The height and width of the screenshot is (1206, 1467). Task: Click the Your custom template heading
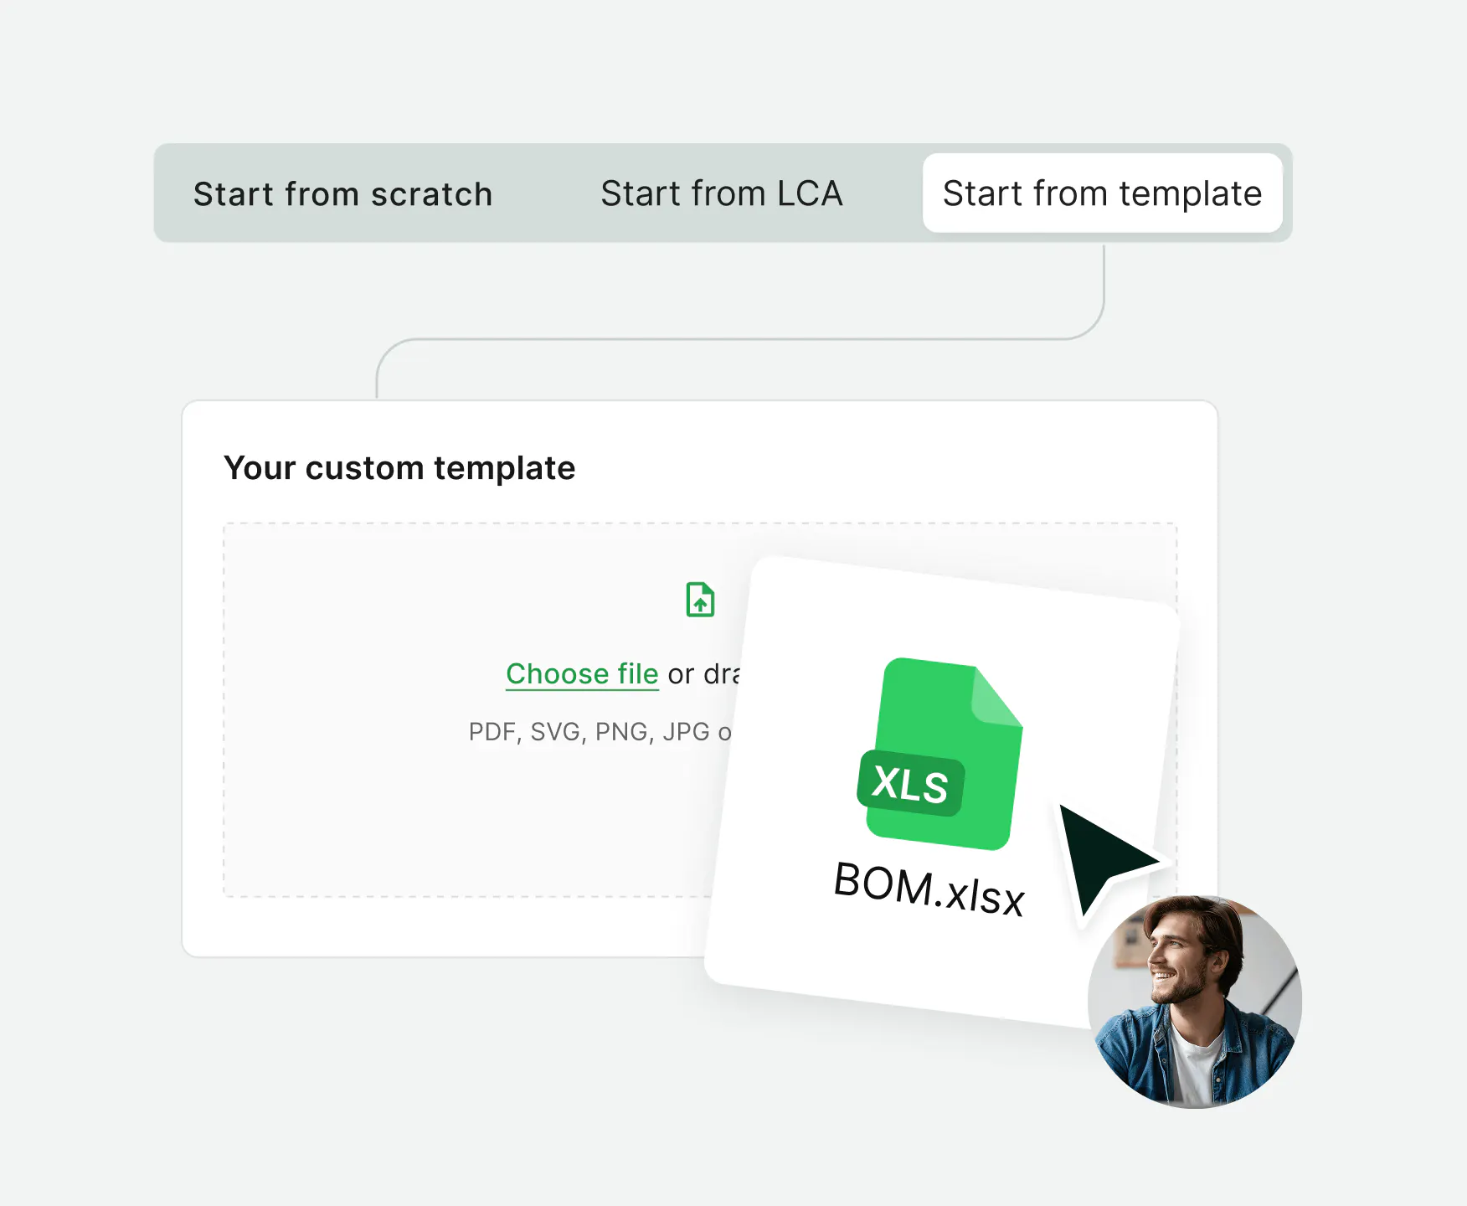[399, 468]
